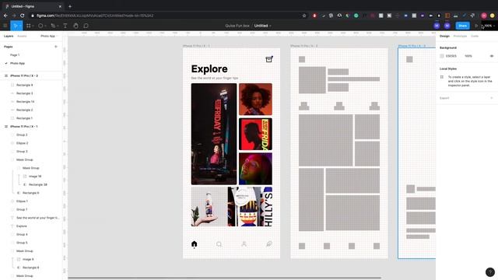Toggle background visibility eye icon
The image size is (498, 280).
click(492, 56)
